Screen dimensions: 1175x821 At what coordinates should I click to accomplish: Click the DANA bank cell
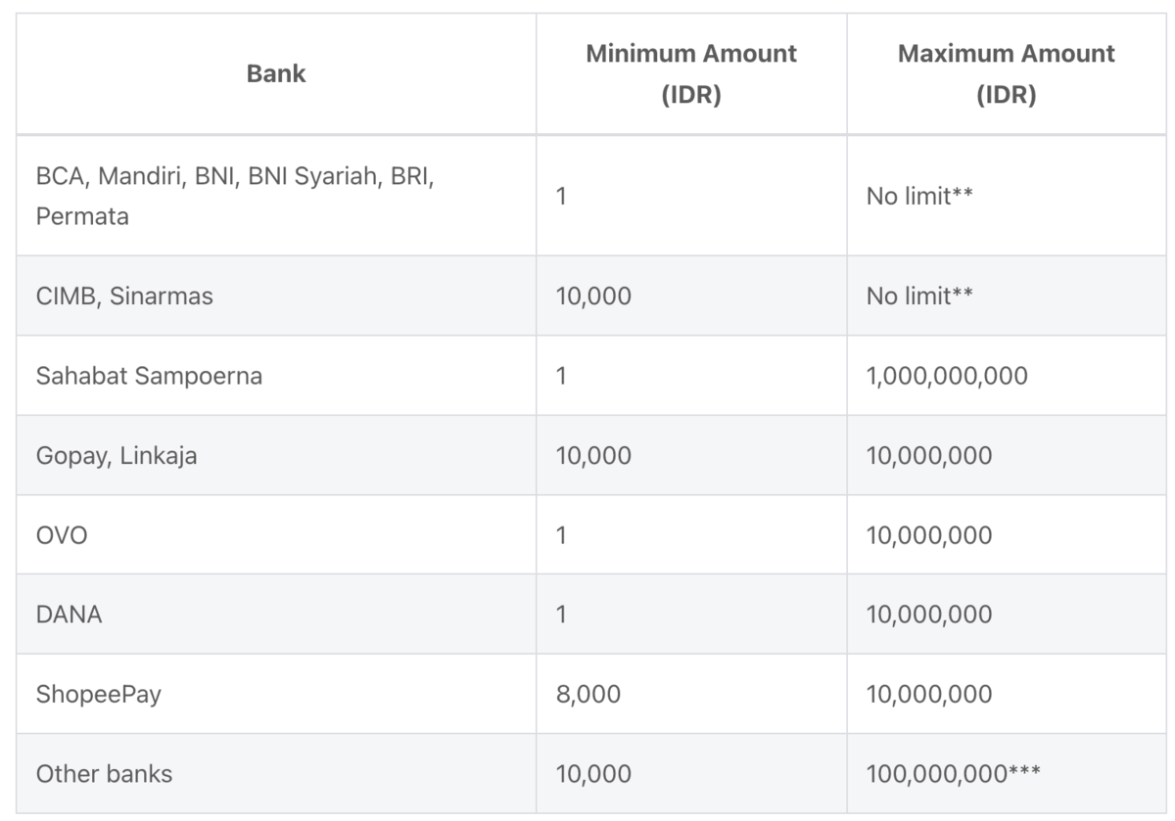coord(69,615)
